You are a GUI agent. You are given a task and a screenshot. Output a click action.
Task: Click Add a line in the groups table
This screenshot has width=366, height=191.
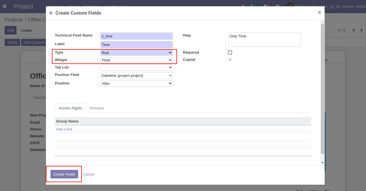(64, 129)
